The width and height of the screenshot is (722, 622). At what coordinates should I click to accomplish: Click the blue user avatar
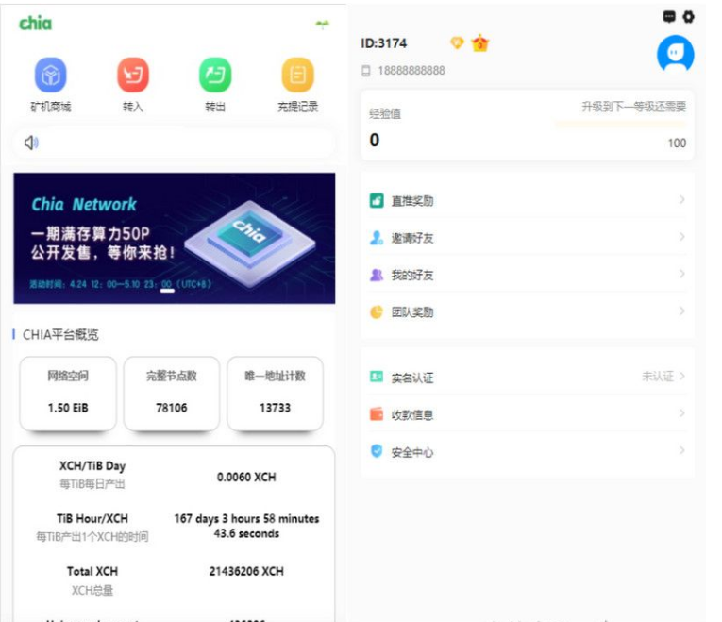pos(675,55)
